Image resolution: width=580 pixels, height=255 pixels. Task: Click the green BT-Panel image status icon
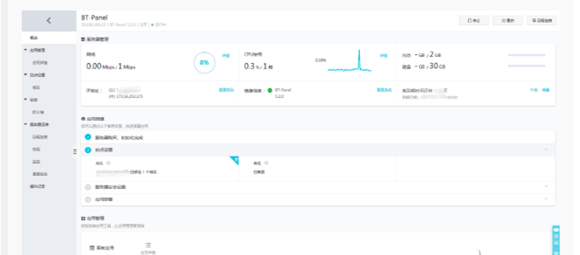click(x=270, y=90)
